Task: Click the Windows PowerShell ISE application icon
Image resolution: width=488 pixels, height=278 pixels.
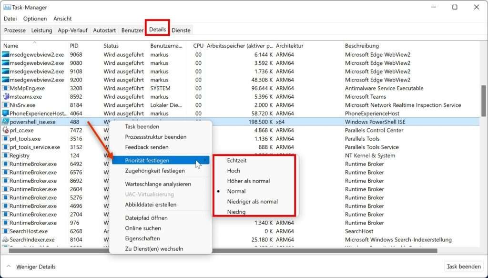Action: click(x=6, y=122)
